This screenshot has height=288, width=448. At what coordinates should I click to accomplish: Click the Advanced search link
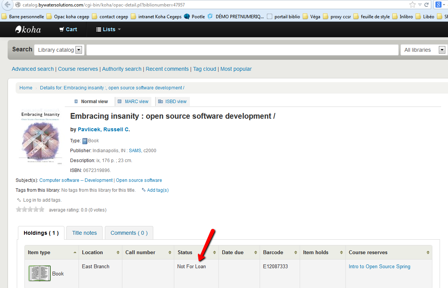(x=33, y=69)
